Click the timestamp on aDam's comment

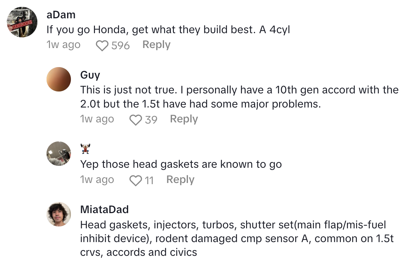click(x=63, y=45)
